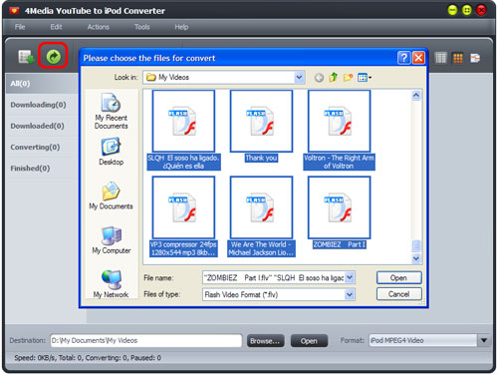The image size is (498, 374).
Task: Jump to Desktop in places bar
Action: (111, 152)
